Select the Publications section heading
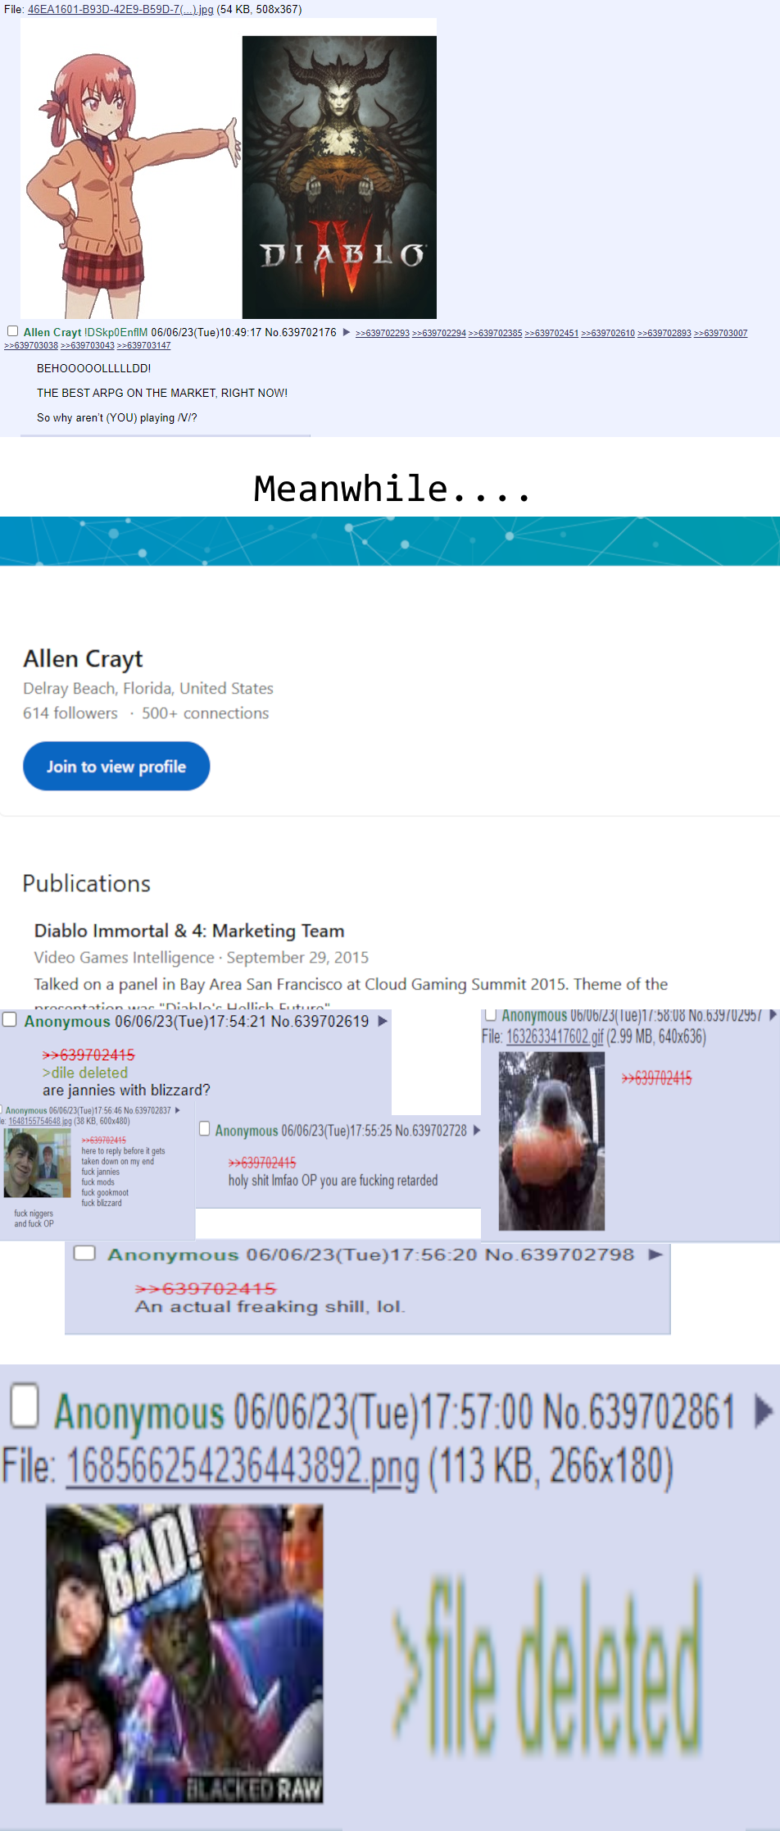780x1831 pixels. click(x=87, y=883)
